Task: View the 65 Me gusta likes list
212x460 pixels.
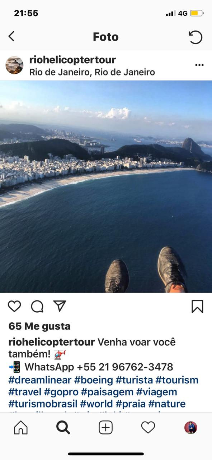Action: tap(39, 326)
